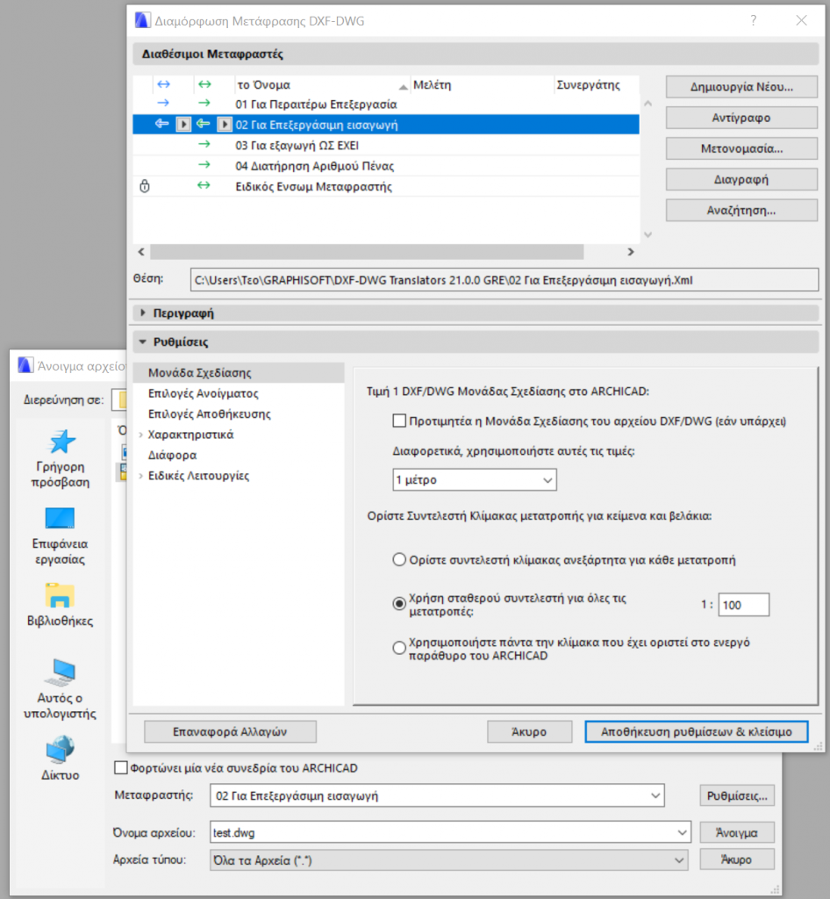
Task: Open the Αρχεία τύπου dropdown
Action: 448,860
